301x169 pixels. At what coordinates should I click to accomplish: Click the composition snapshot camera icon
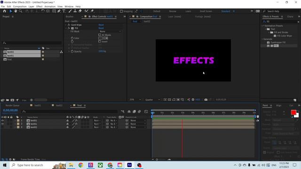206,100
